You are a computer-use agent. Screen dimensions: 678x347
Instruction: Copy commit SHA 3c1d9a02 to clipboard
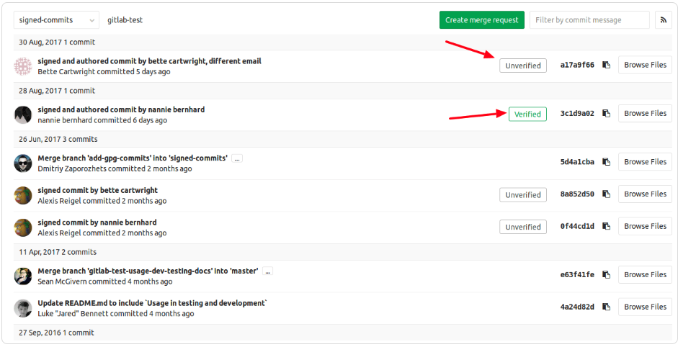[x=607, y=114]
